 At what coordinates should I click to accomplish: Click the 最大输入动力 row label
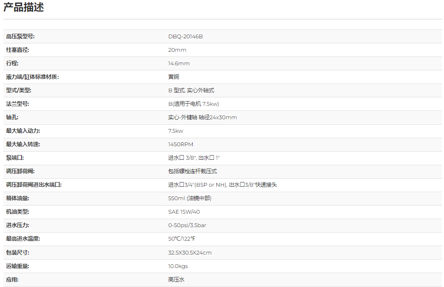(23, 131)
